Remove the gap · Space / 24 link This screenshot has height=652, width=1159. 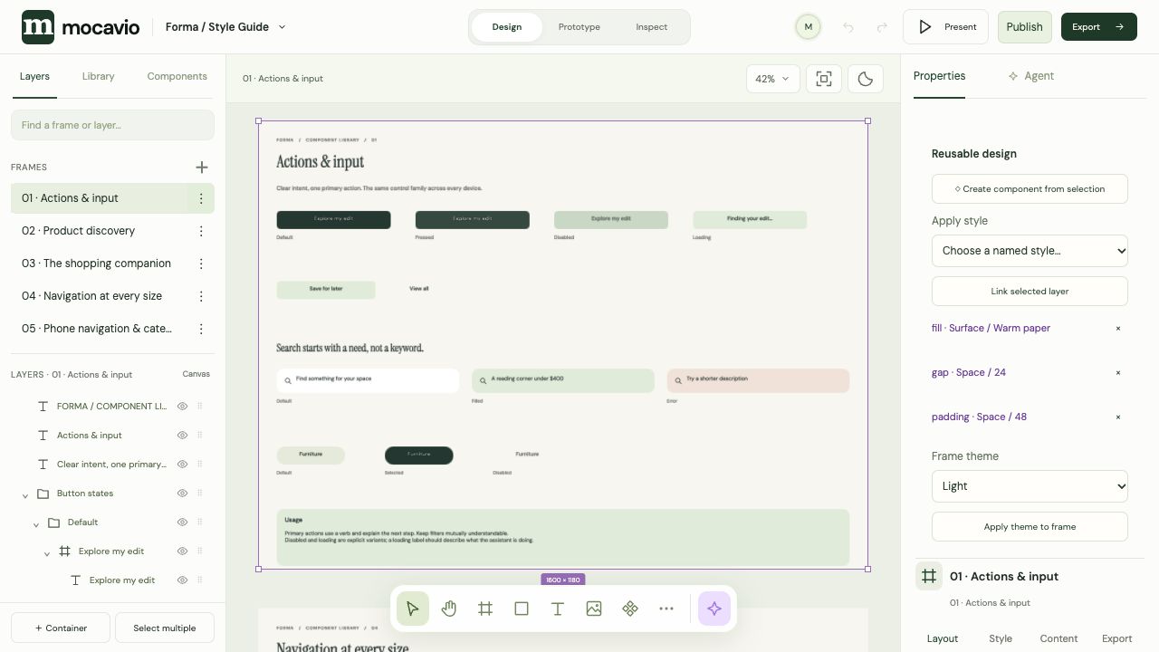tap(1118, 372)
